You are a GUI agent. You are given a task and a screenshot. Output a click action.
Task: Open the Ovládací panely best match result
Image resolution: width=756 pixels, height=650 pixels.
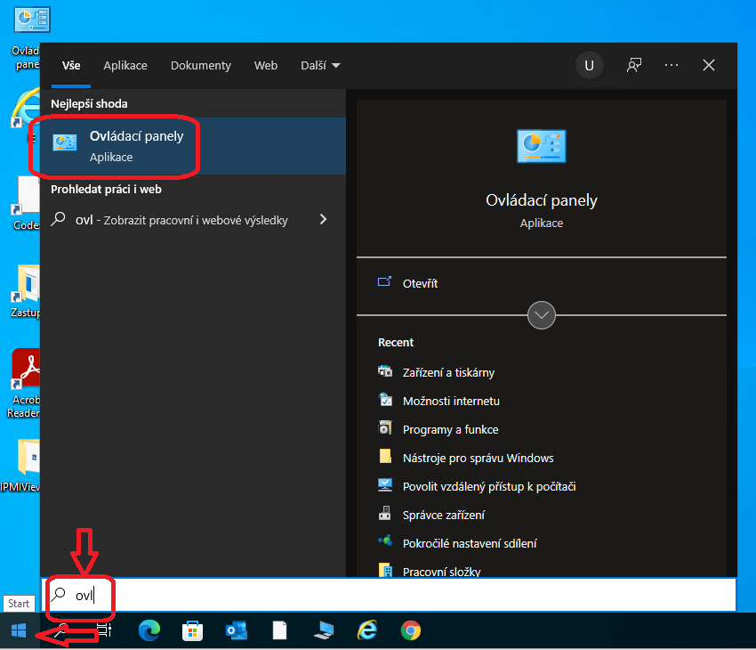click(193, 146)
